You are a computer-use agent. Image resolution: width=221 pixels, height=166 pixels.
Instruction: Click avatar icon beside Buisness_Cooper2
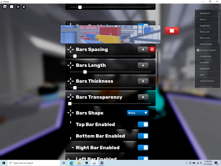click(x=198, y=50)
